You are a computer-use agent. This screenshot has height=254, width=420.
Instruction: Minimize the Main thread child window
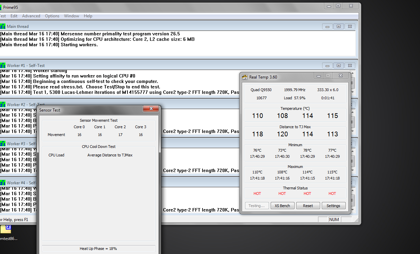(327, 27)
